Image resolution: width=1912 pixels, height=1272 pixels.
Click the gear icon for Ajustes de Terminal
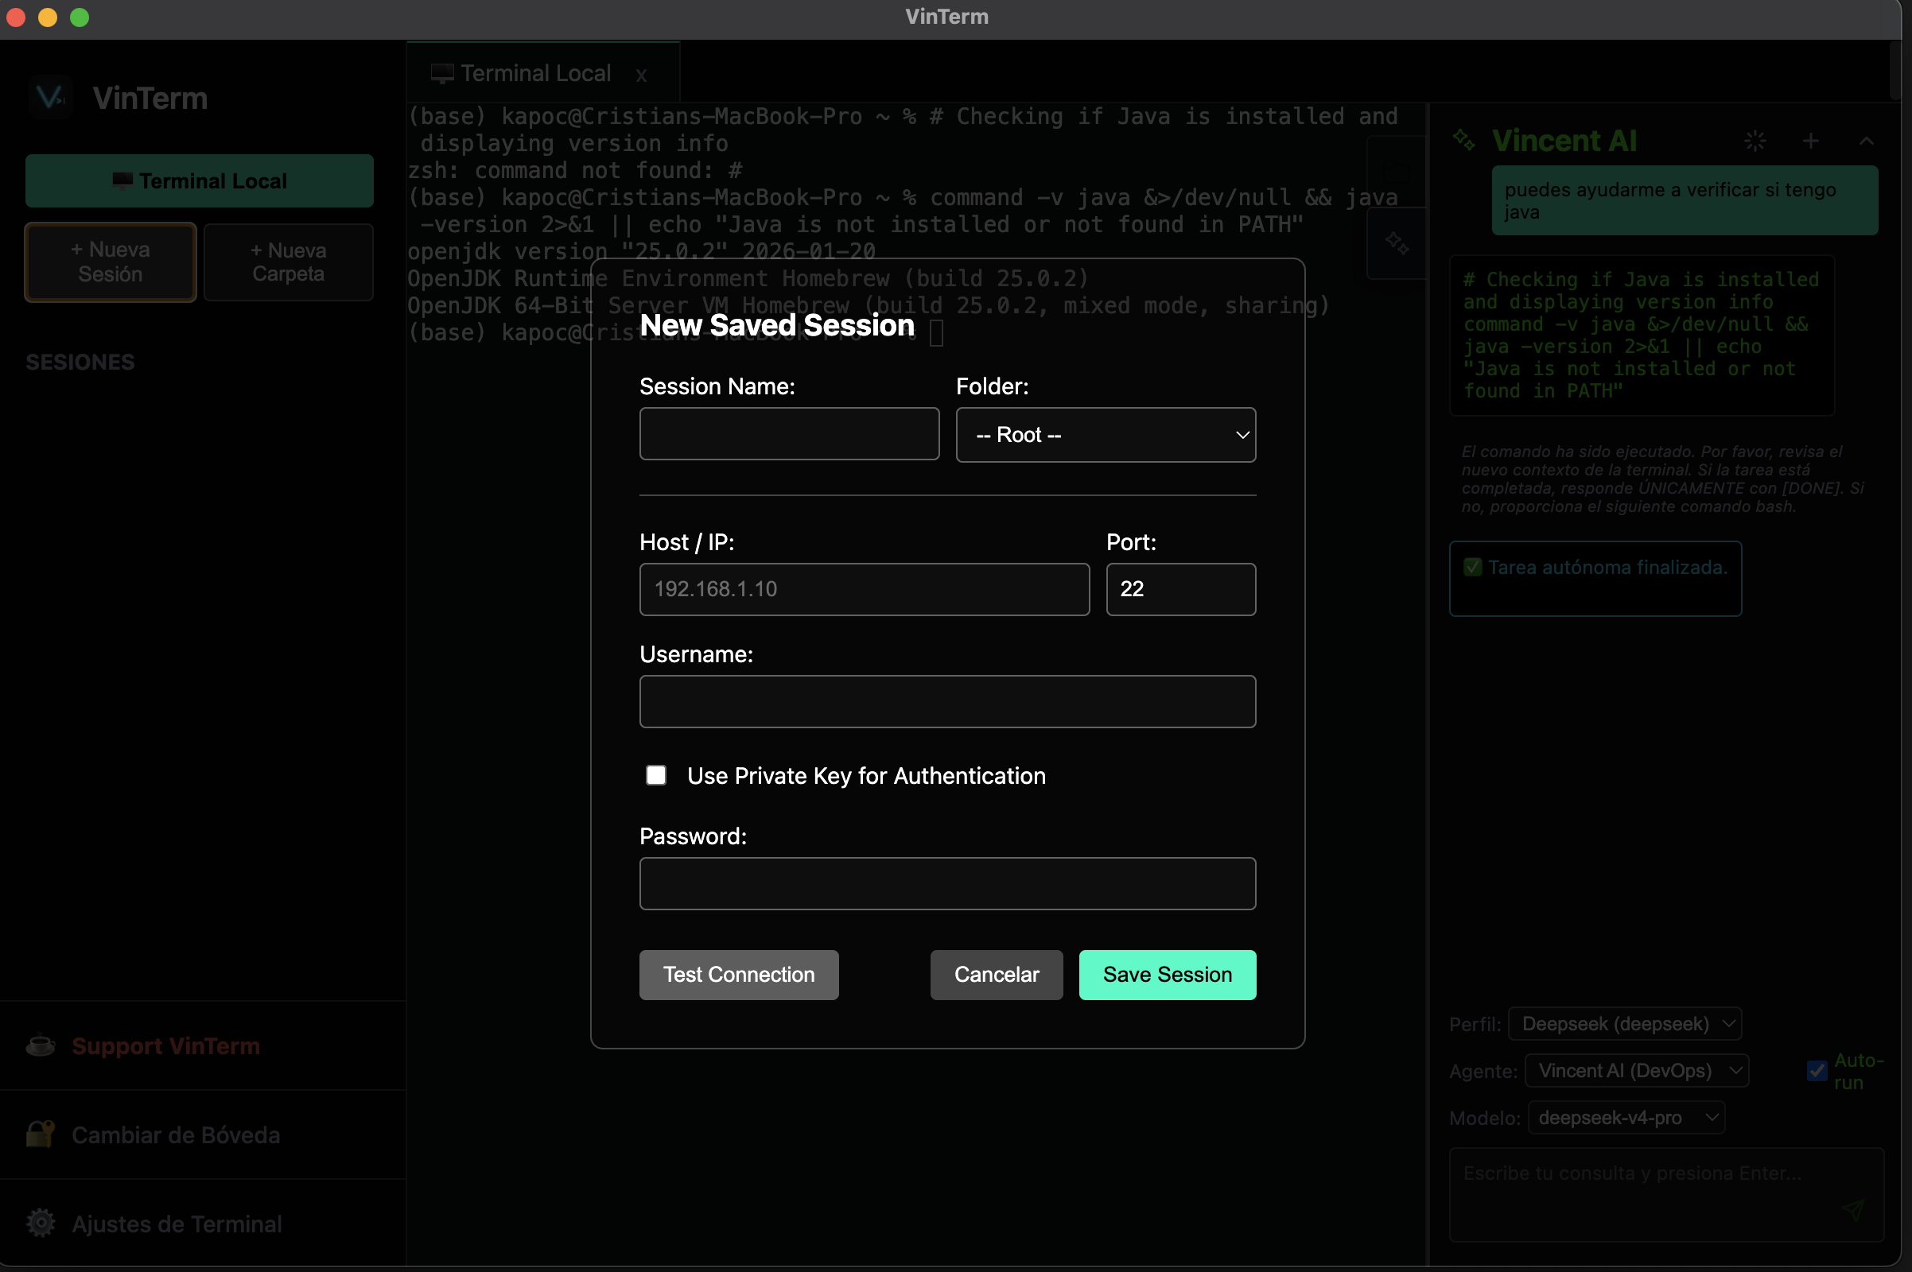(x=41, y=1223)
